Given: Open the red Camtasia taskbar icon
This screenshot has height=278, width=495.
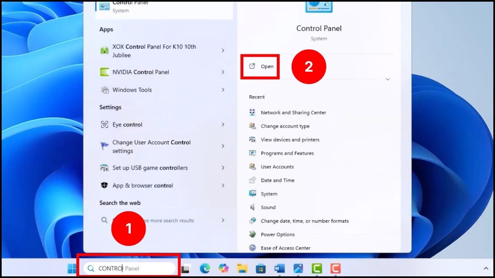Looking at the screenshot, I should tap(335, 269).
